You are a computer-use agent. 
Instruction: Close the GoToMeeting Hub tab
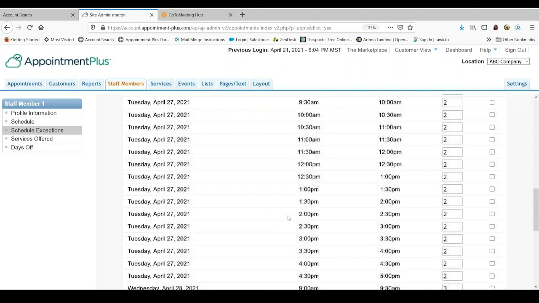[230, 15]
